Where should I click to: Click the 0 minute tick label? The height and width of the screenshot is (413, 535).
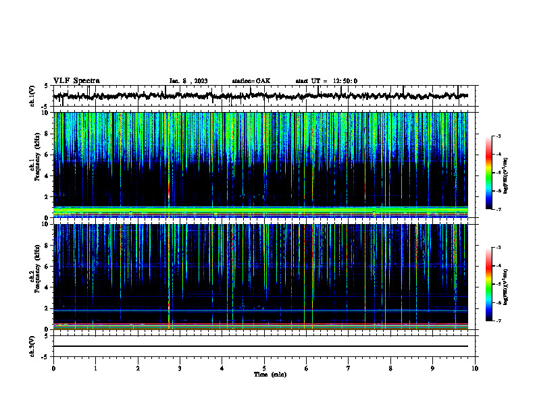[53, 368]
